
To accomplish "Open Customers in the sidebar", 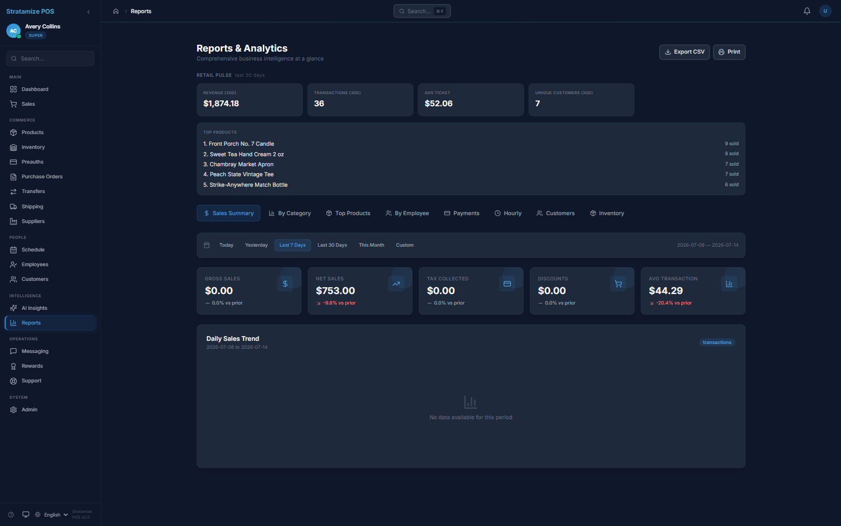I will [50, 279].
